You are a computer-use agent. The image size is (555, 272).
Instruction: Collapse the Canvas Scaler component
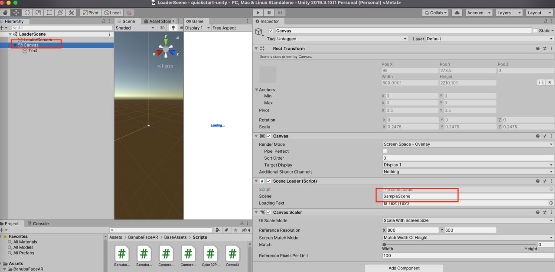pos(256,213)
